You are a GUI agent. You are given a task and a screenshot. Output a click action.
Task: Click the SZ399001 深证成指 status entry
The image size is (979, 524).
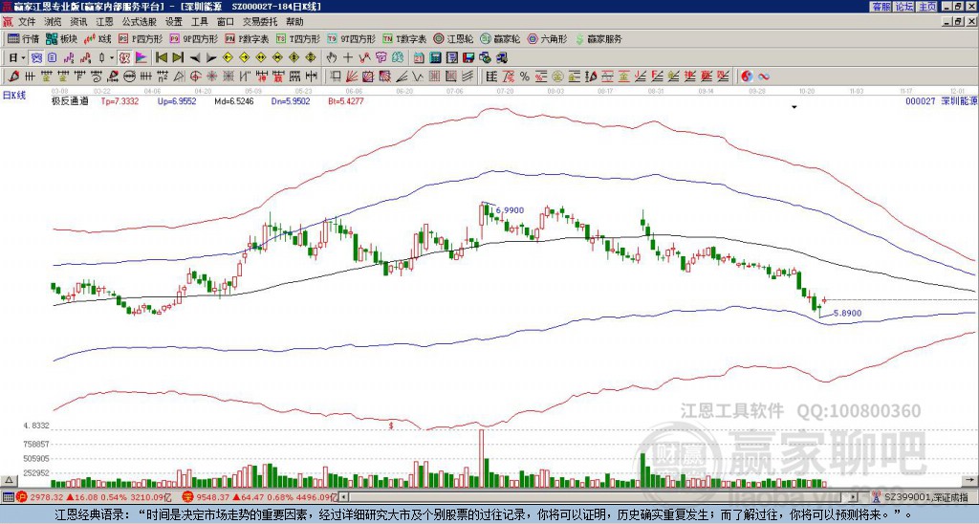click(927, 497)
